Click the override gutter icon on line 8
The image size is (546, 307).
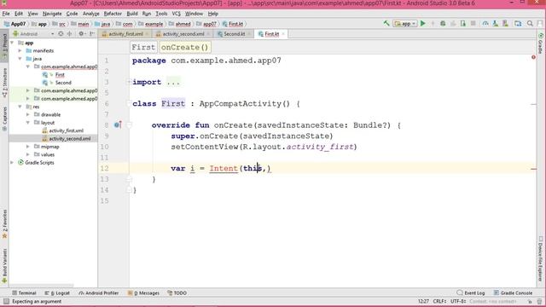(118, 125)
